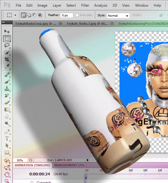Choose Add to selection mode
Screen dimensions: 168x183
(x=29, y=15)
